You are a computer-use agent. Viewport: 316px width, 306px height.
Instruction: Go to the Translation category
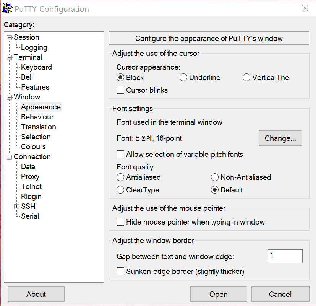pyautogui.click(x=39, y=127)
